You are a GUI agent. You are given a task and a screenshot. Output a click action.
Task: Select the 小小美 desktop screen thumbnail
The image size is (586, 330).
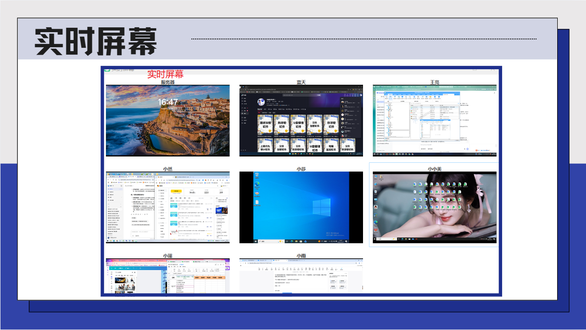tap(434, 207)
